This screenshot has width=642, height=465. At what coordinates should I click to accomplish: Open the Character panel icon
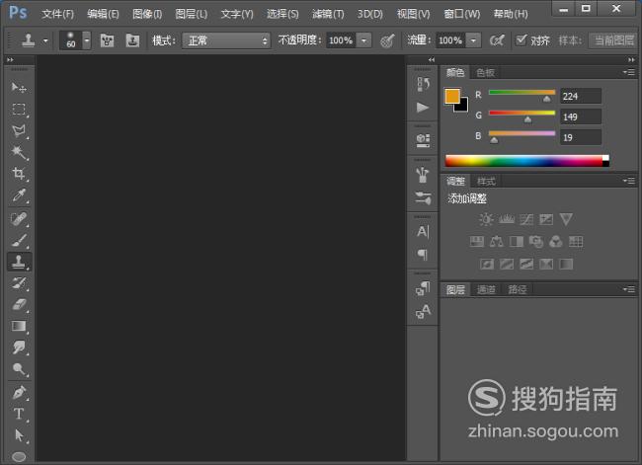[x=423, y=232]
